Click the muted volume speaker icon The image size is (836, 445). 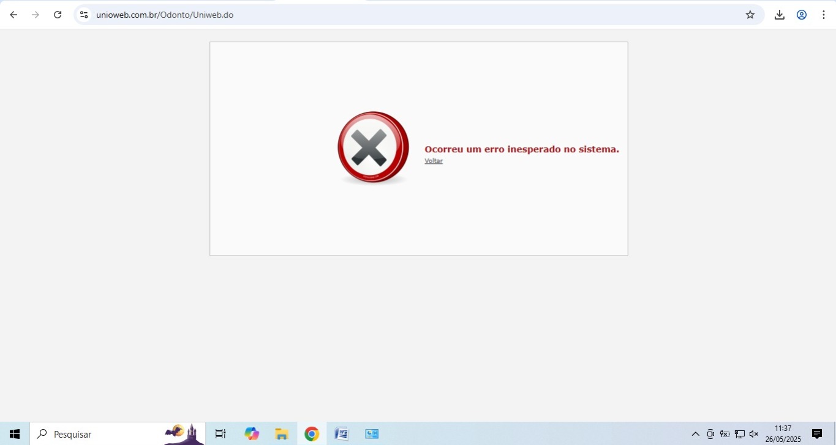click(x=754, y=434)
